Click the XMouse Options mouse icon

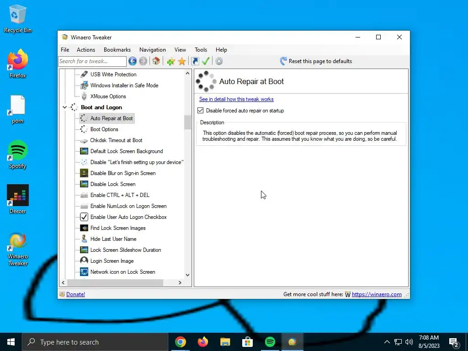pyautogui.click(x=84, y=96)
